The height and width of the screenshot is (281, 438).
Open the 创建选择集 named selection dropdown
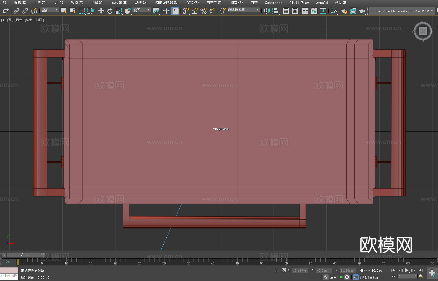tap(244, 10)
